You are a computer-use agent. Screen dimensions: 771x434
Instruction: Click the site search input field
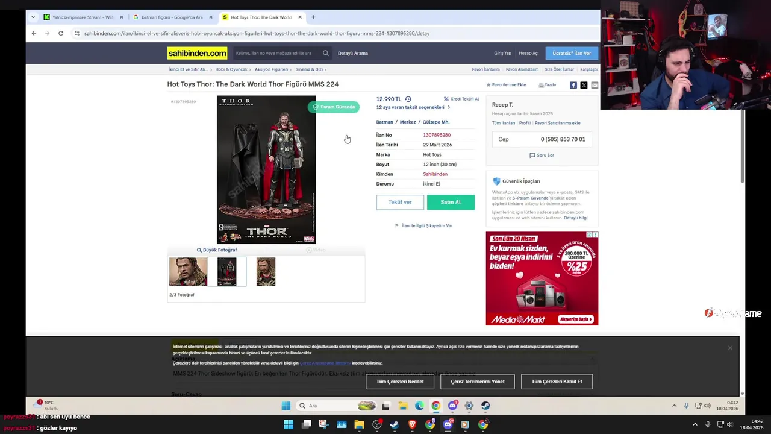pyautogui.click(x=277, y=53)
